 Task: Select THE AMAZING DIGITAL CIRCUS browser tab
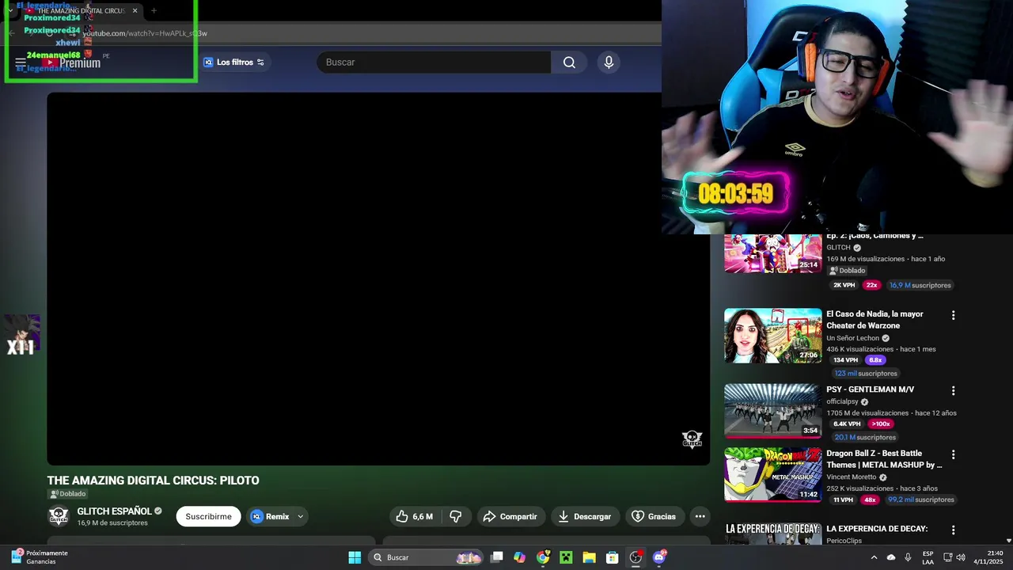(x=82, y=10)
